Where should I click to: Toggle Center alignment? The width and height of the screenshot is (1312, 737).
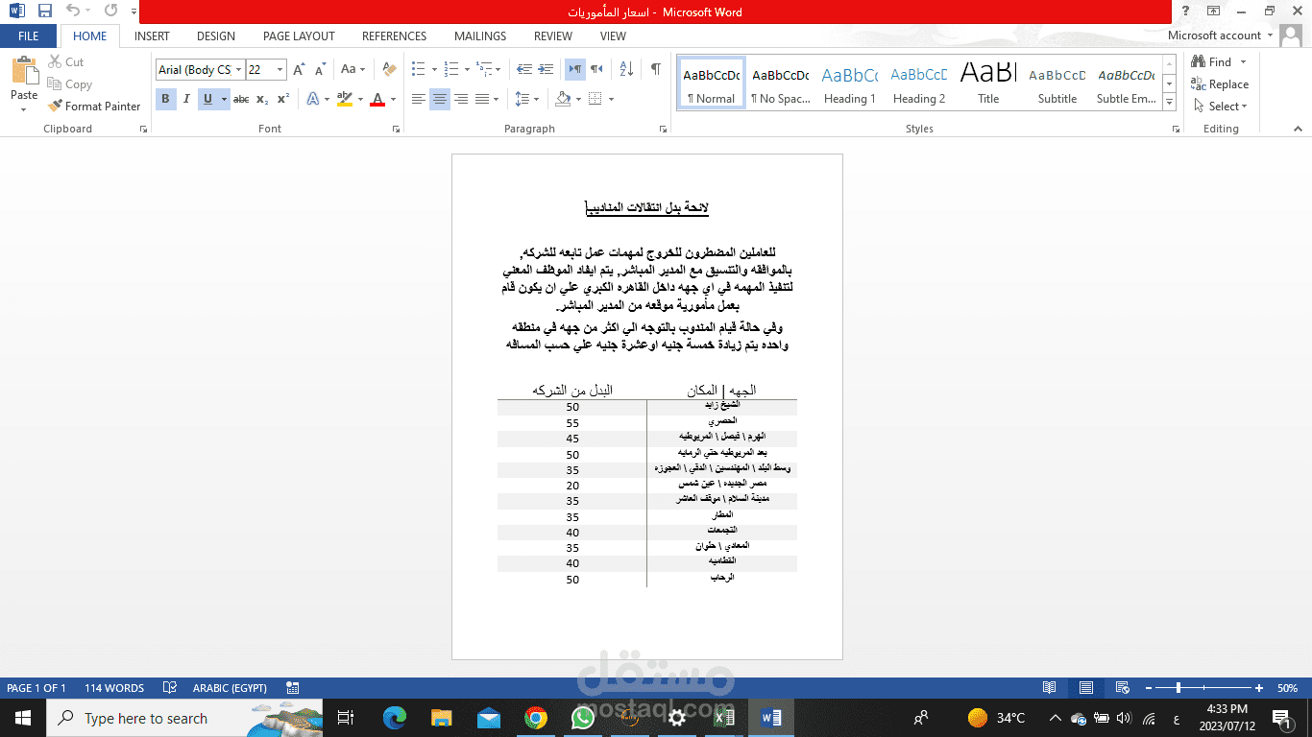coord(440,99)
